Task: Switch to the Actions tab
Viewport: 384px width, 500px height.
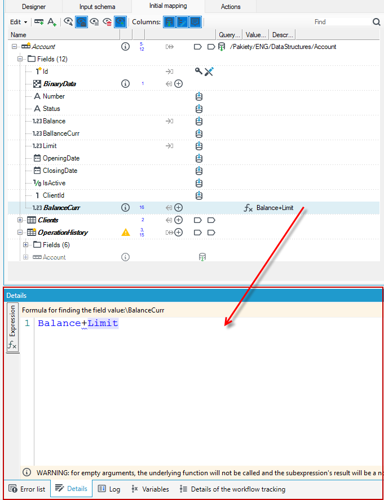Action: tap(231, 6)
